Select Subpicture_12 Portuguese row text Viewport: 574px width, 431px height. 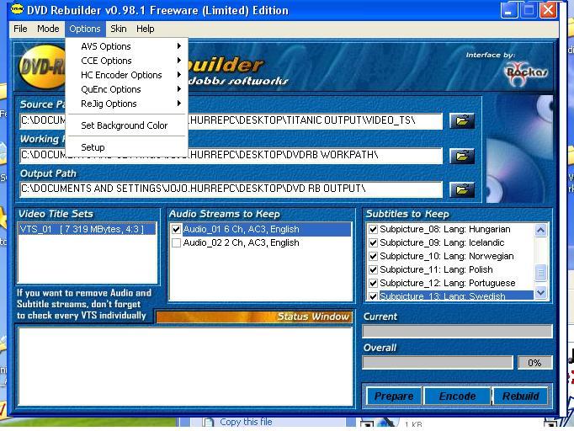pyautogui.click(x=448, y=283)
